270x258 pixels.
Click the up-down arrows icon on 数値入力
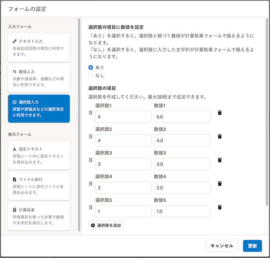[14, 72]
